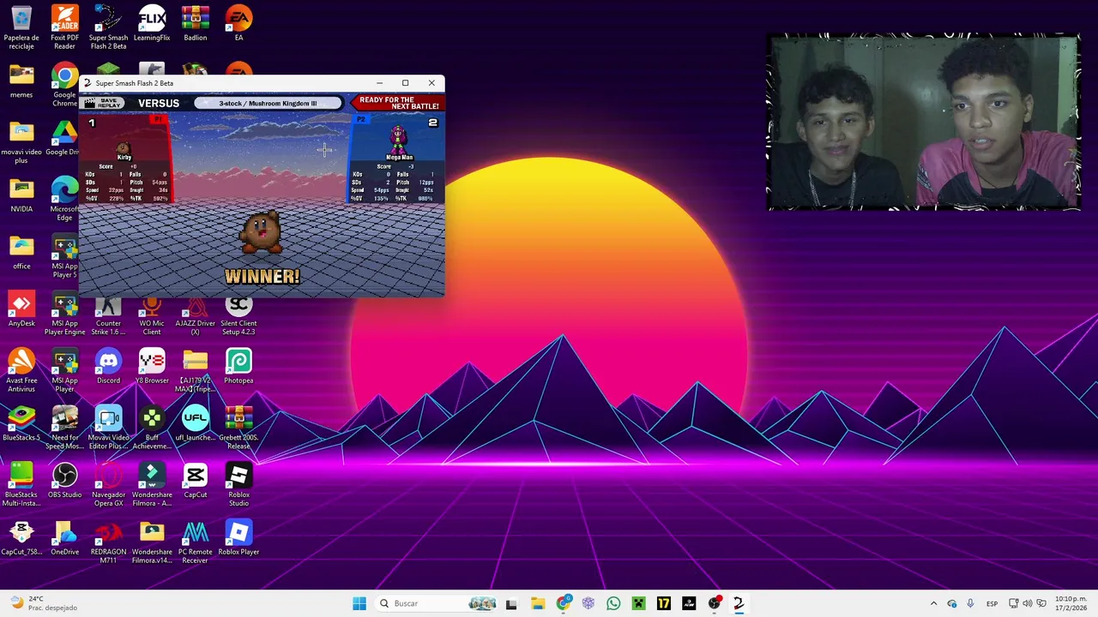Open the Windows Start menu
The height and width of the screenshot is (617, 1098).
(359, 603)
